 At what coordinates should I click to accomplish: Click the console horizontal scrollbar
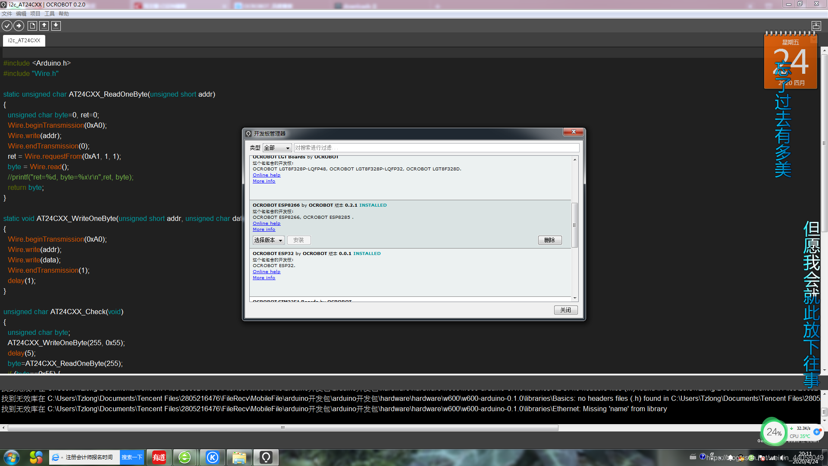(x=282, y=428)
